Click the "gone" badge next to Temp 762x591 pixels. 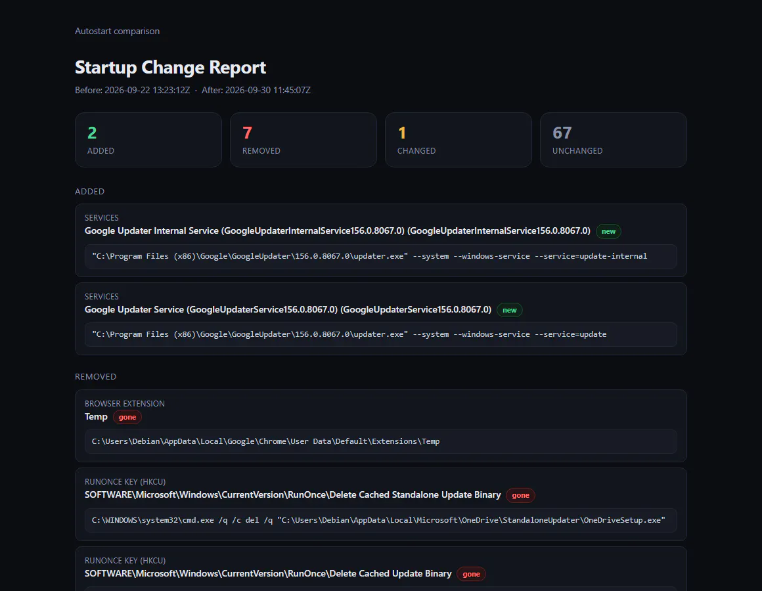tap(127, 417)
